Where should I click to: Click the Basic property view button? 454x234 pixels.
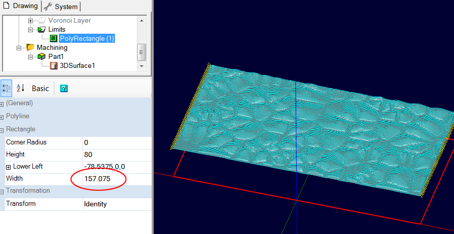pyautogui.click(x=40, y=89)
